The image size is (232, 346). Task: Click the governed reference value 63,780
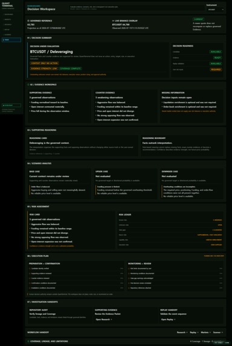[x=31, y=25]
